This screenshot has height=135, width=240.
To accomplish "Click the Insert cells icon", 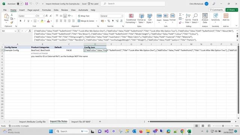I will [159, 16].
